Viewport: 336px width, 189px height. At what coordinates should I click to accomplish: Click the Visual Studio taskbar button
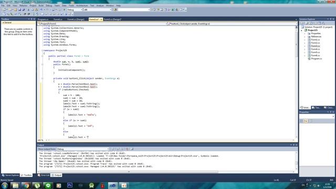113,185
